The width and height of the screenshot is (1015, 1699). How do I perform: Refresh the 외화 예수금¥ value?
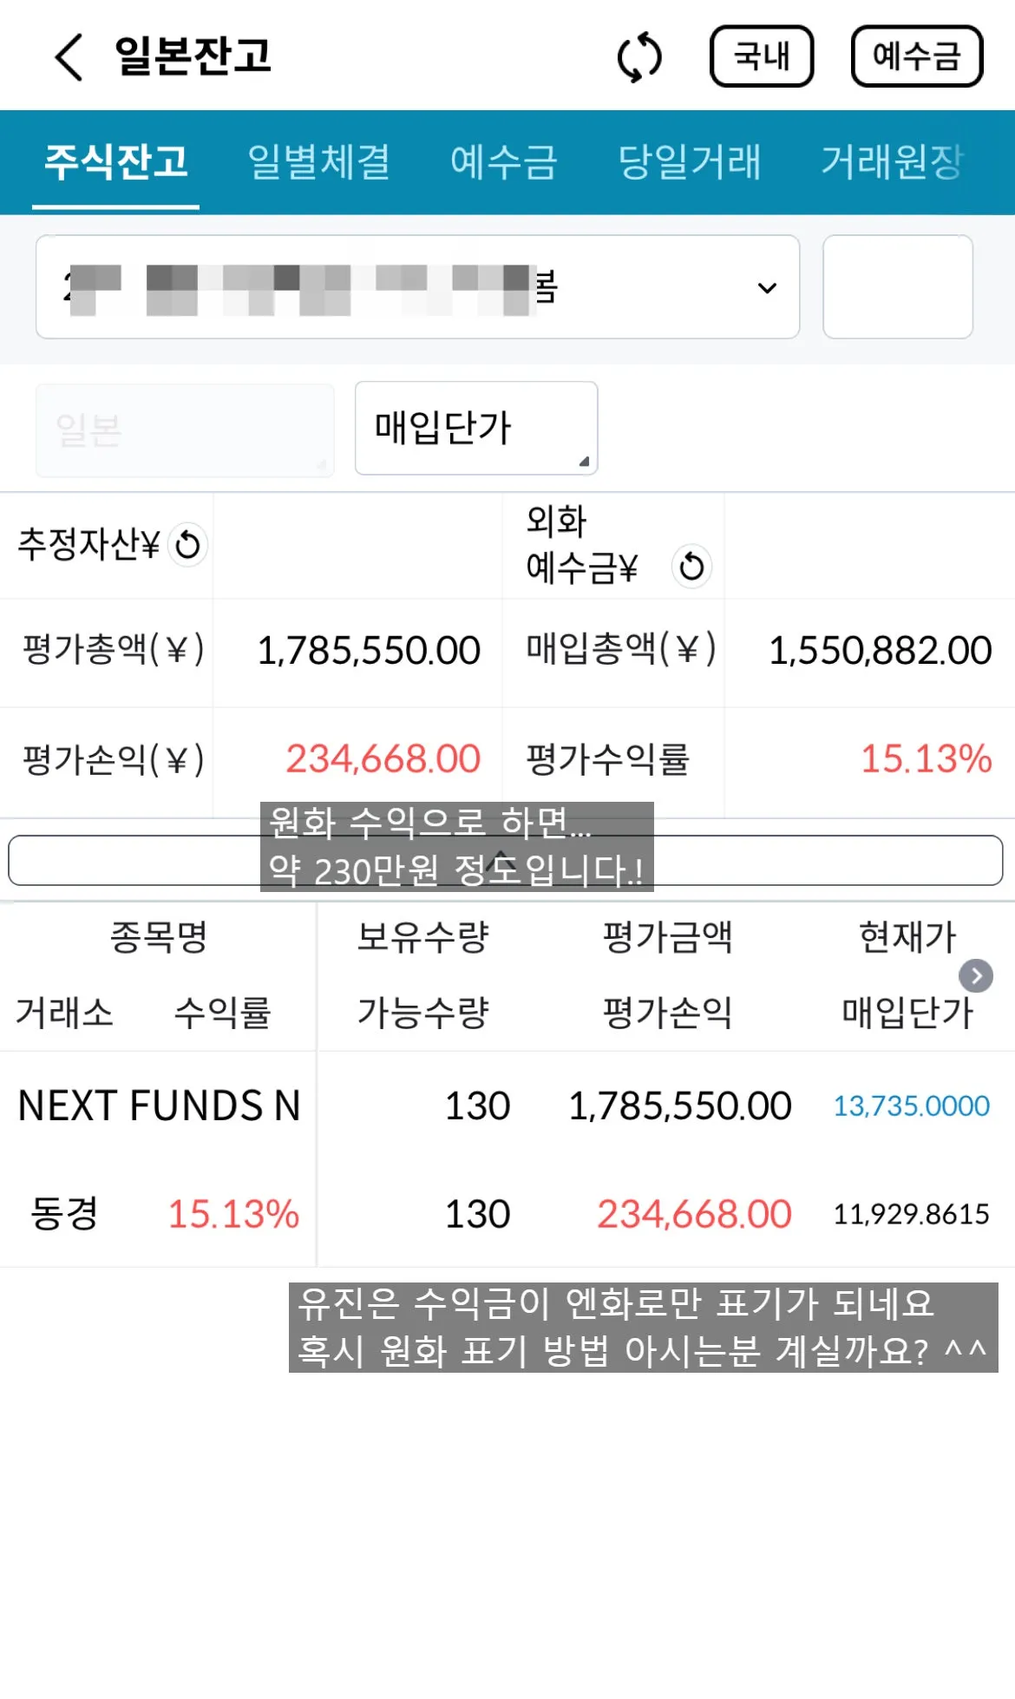(691, 567)
